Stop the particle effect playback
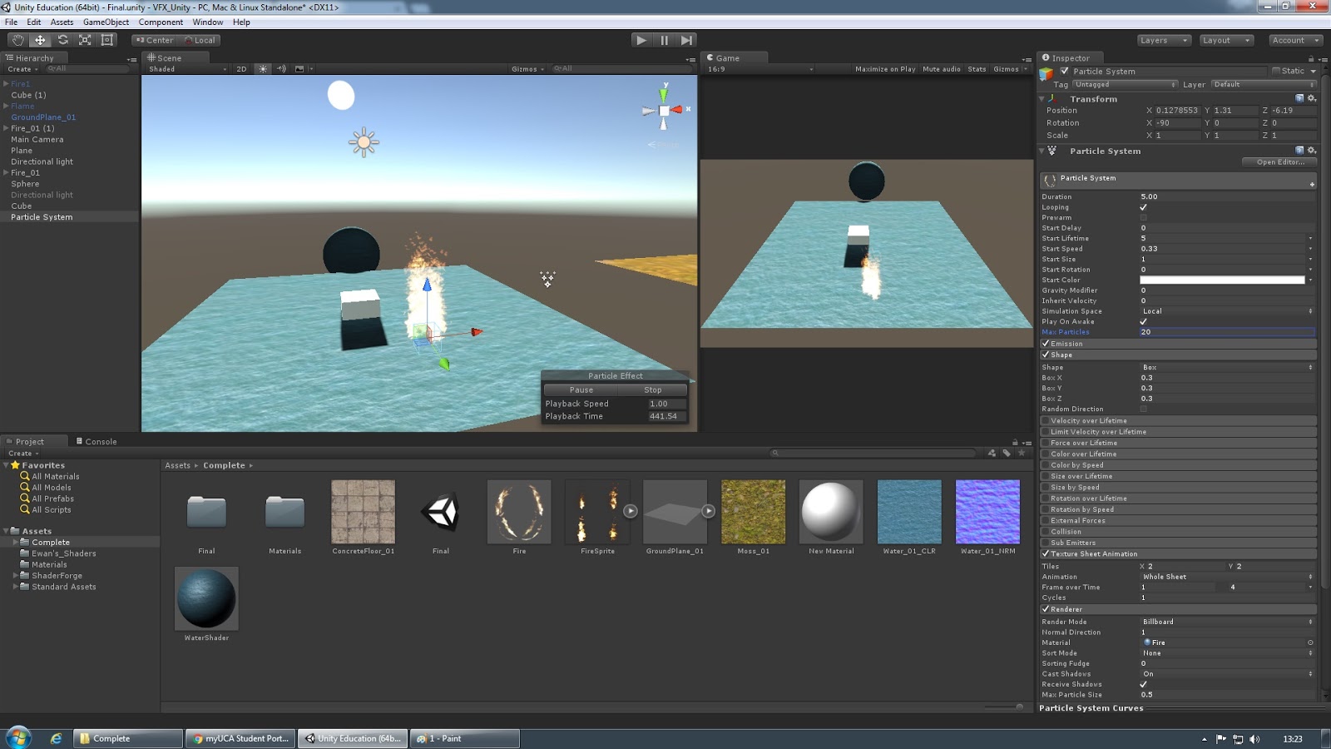Viewport: 1331px width, 749px height. [x=652, y=389]
